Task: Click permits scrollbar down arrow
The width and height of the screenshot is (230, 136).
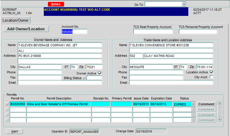Action: [x=219, y=120]
